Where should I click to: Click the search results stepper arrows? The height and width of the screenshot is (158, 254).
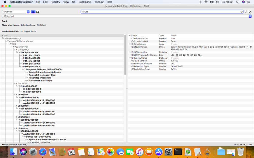coord(246,12)
